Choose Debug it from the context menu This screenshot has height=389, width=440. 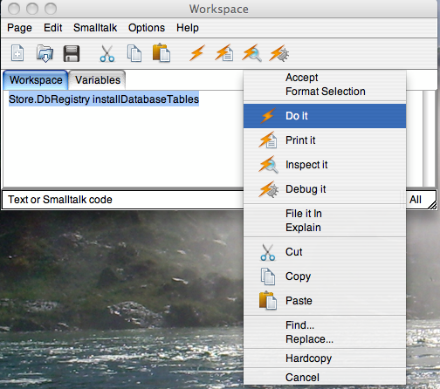tap(325, 189)
